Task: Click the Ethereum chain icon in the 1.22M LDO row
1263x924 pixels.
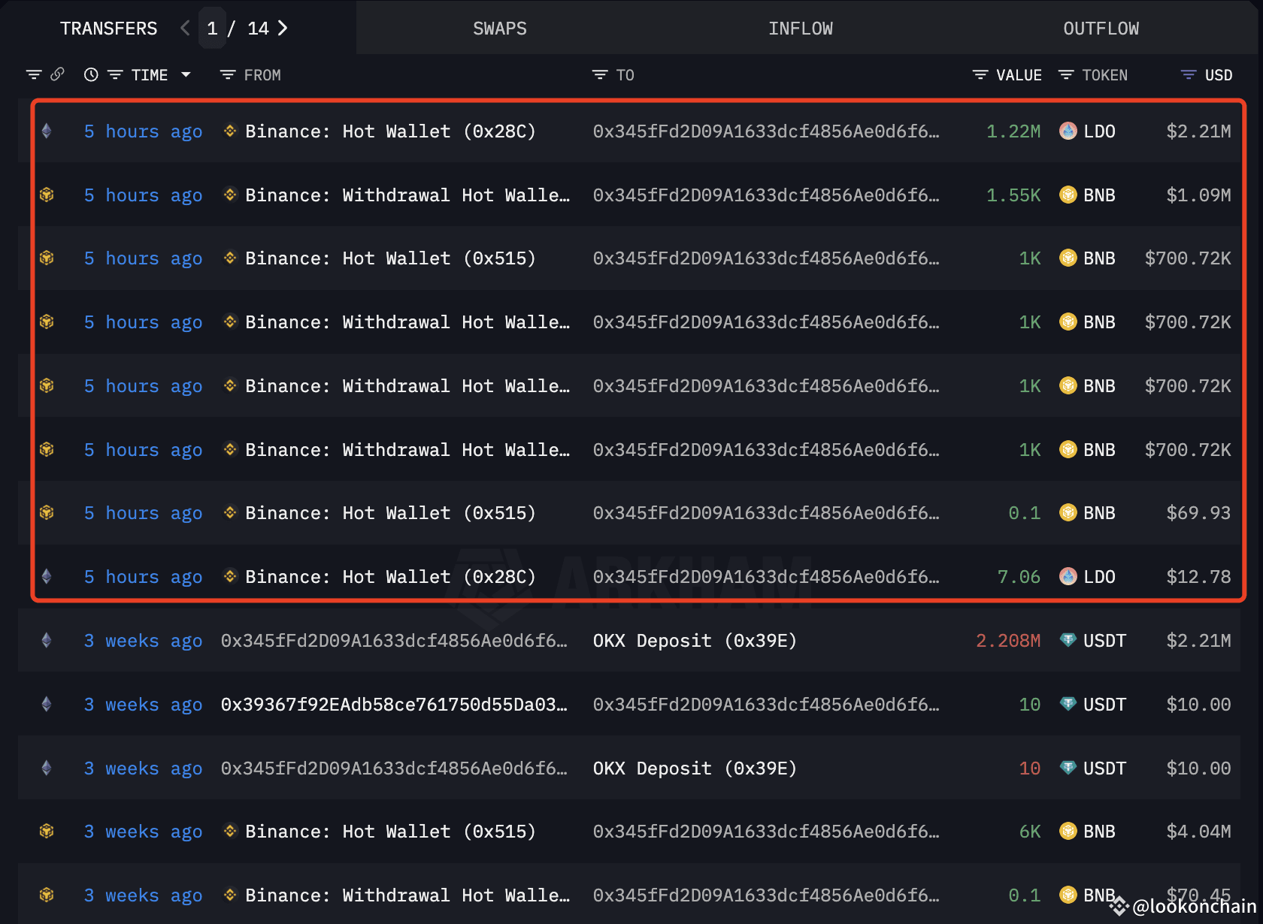Action: [47, 131]
